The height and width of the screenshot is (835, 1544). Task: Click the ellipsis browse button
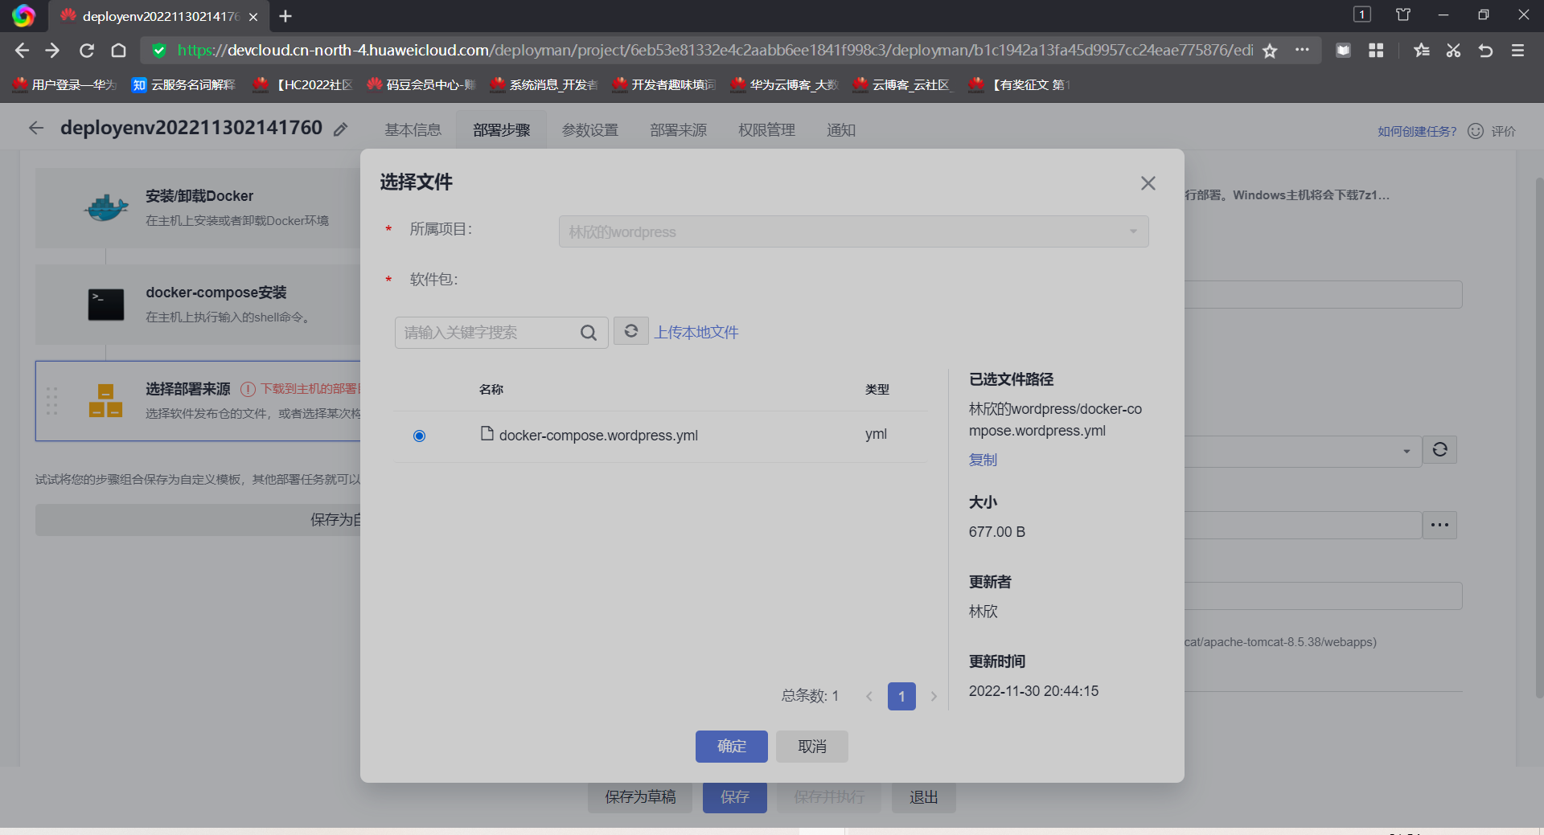coord(1440,525)
